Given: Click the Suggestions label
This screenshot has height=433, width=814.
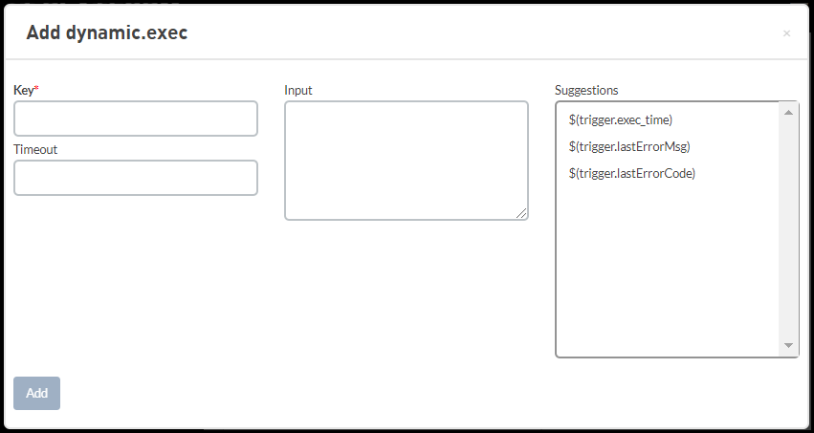Looking at the screenshot, I should (586, 90).
